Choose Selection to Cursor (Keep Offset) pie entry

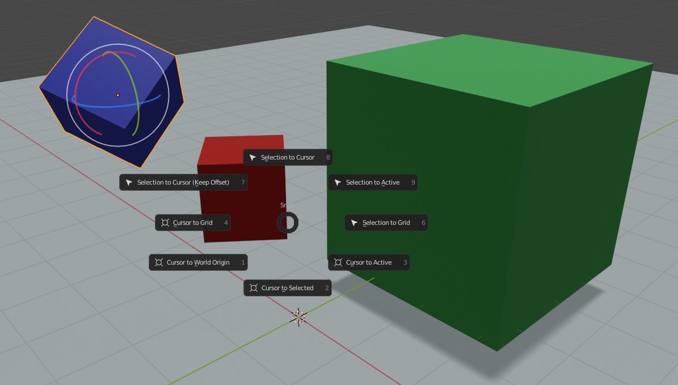point(183,183)
